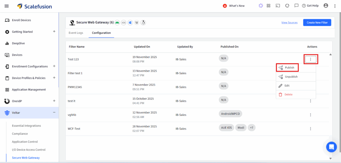Choose Delete in the actions menu
The image size is (341, 163).
point(288,95)
